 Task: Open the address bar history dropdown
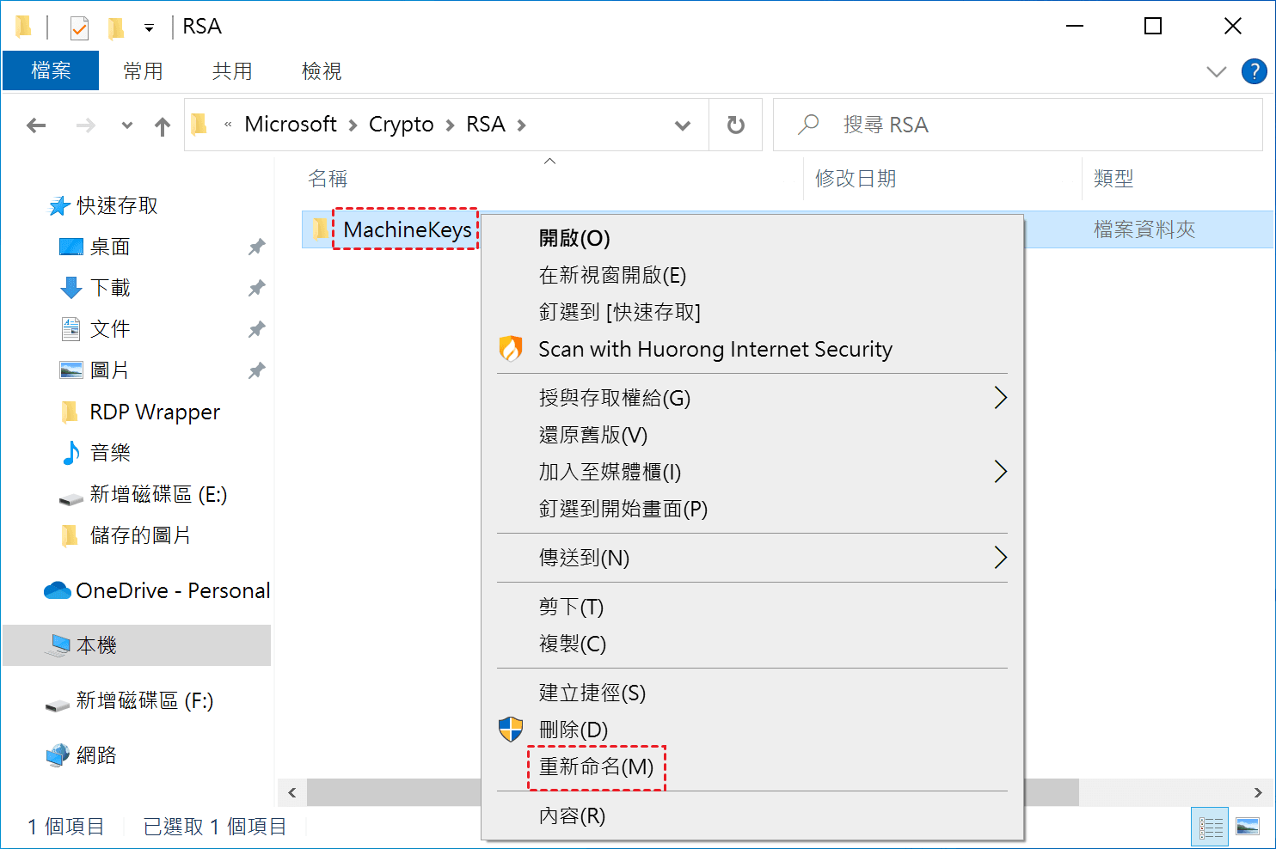point(683,125)
